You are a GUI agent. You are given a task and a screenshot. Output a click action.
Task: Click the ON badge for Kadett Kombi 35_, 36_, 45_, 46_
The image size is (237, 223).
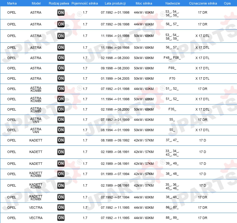coord(61,186)
